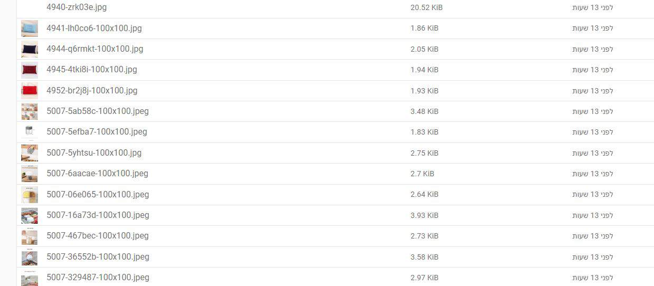Select the dark navy pillow thumbnail
This screenshot has width=654, height=286.
[30, 49]
